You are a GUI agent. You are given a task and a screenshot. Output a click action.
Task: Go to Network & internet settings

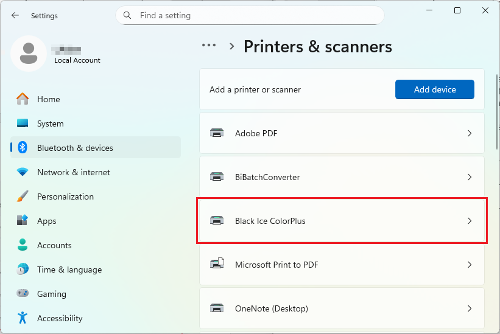(73, 172)
